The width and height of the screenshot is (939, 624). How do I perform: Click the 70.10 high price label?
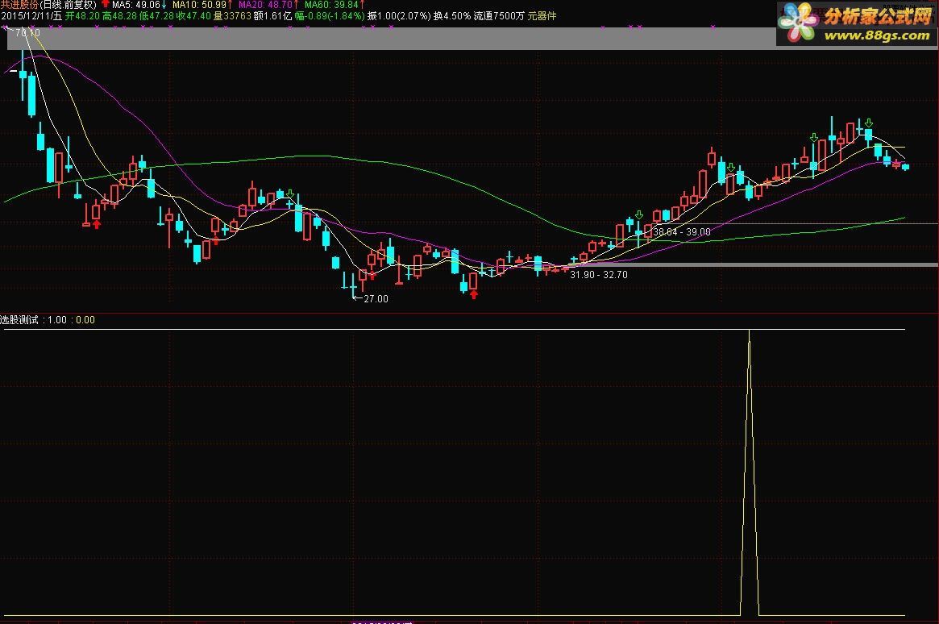(27, 33)
